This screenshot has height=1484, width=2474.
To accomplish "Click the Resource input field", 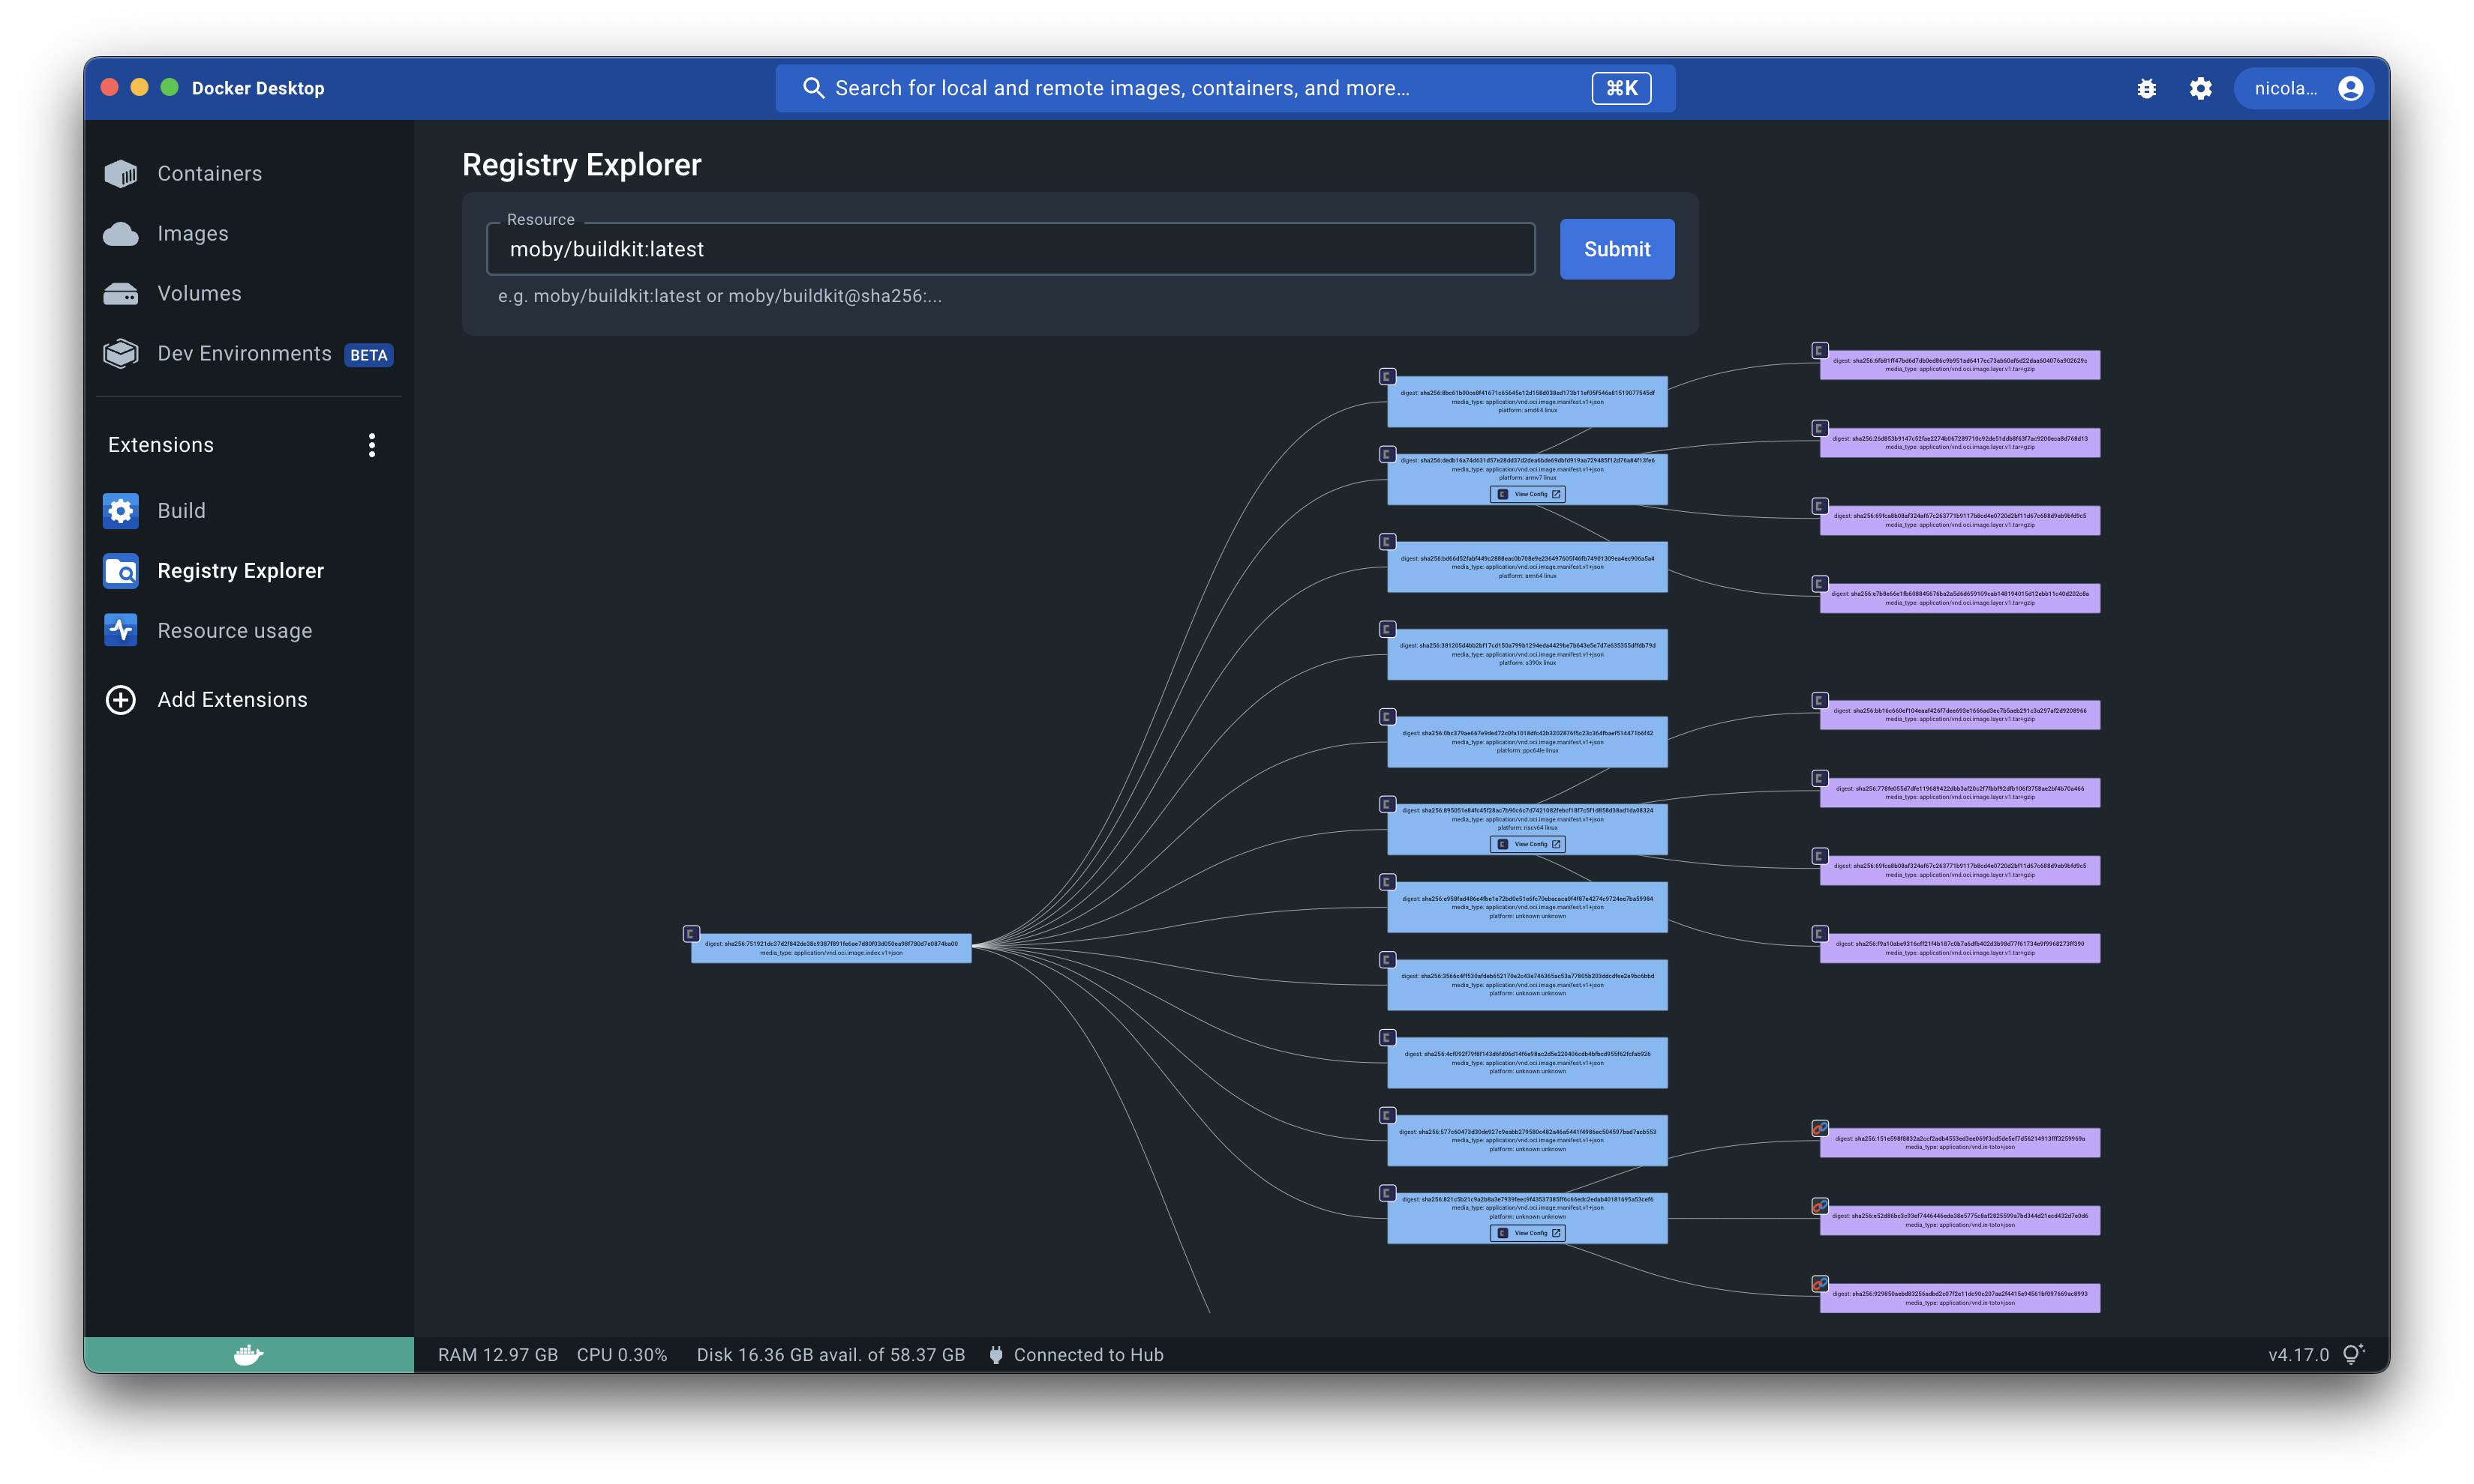I will click(x=1009, y=250).
